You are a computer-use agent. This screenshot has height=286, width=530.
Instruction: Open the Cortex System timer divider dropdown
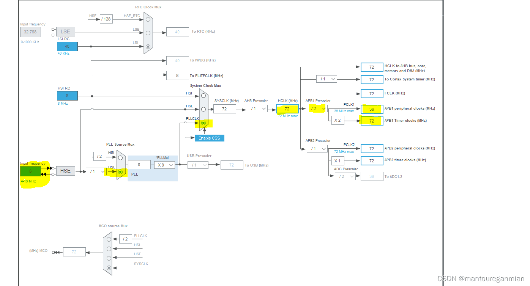pos(327,79)
